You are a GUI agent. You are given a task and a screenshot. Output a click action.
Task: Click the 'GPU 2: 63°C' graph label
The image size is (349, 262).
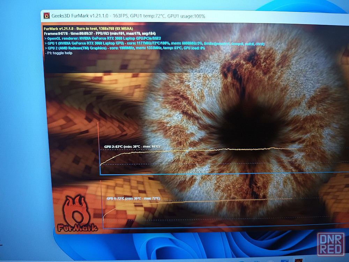(132, 147)
